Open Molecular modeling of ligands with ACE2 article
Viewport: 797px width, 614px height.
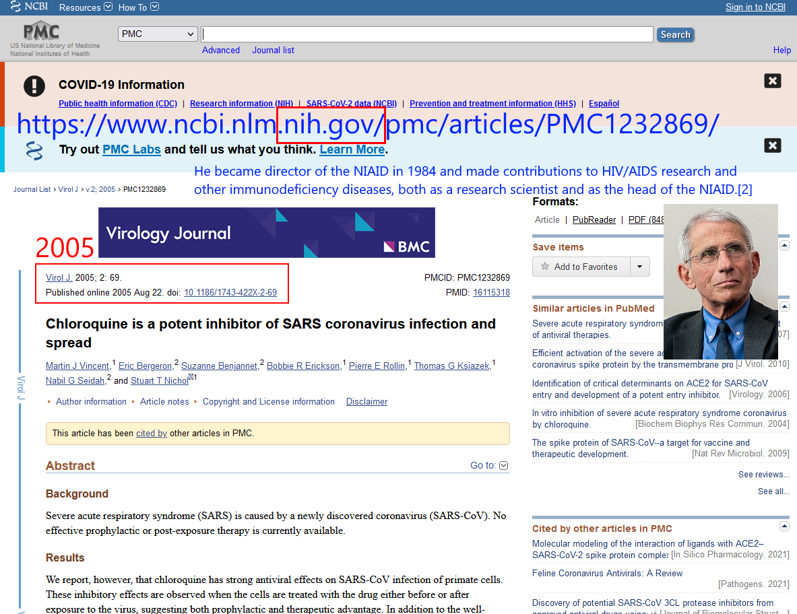click(647, 549)
